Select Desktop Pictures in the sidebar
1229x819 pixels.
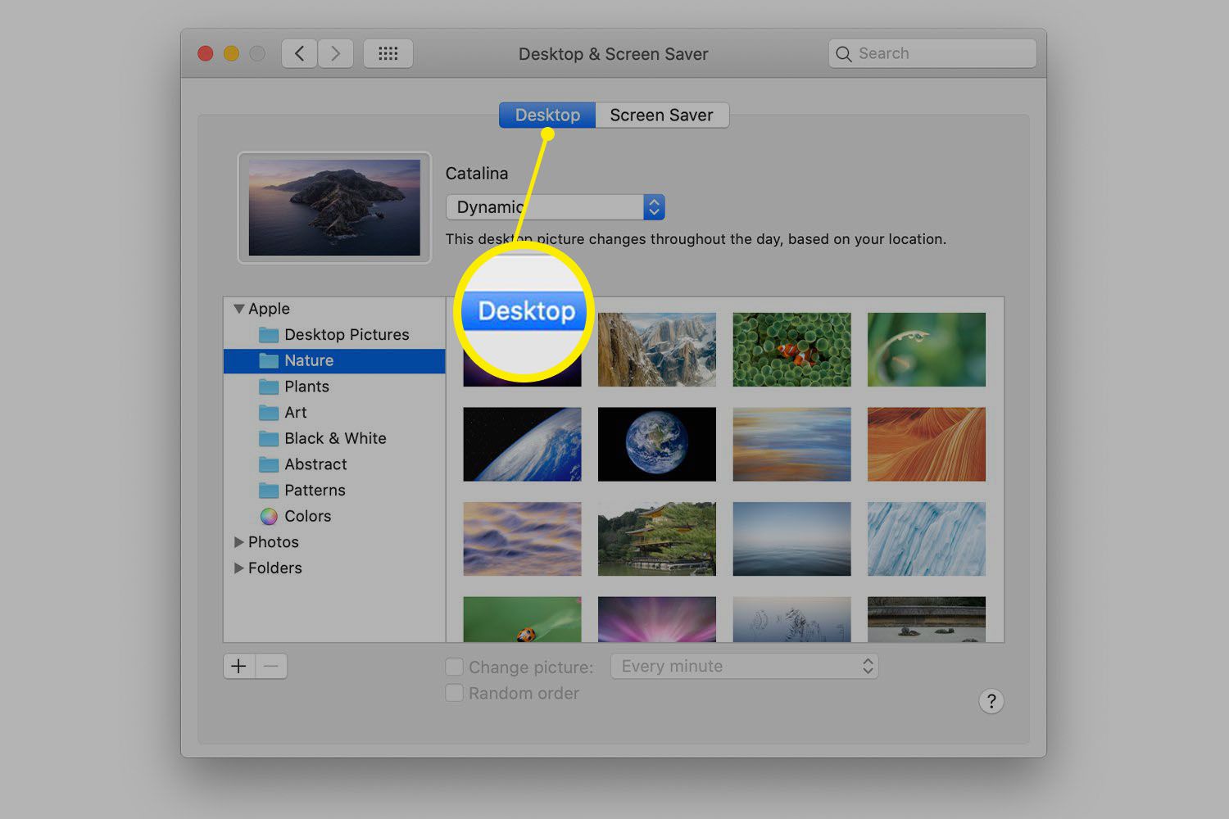(347, 335)
